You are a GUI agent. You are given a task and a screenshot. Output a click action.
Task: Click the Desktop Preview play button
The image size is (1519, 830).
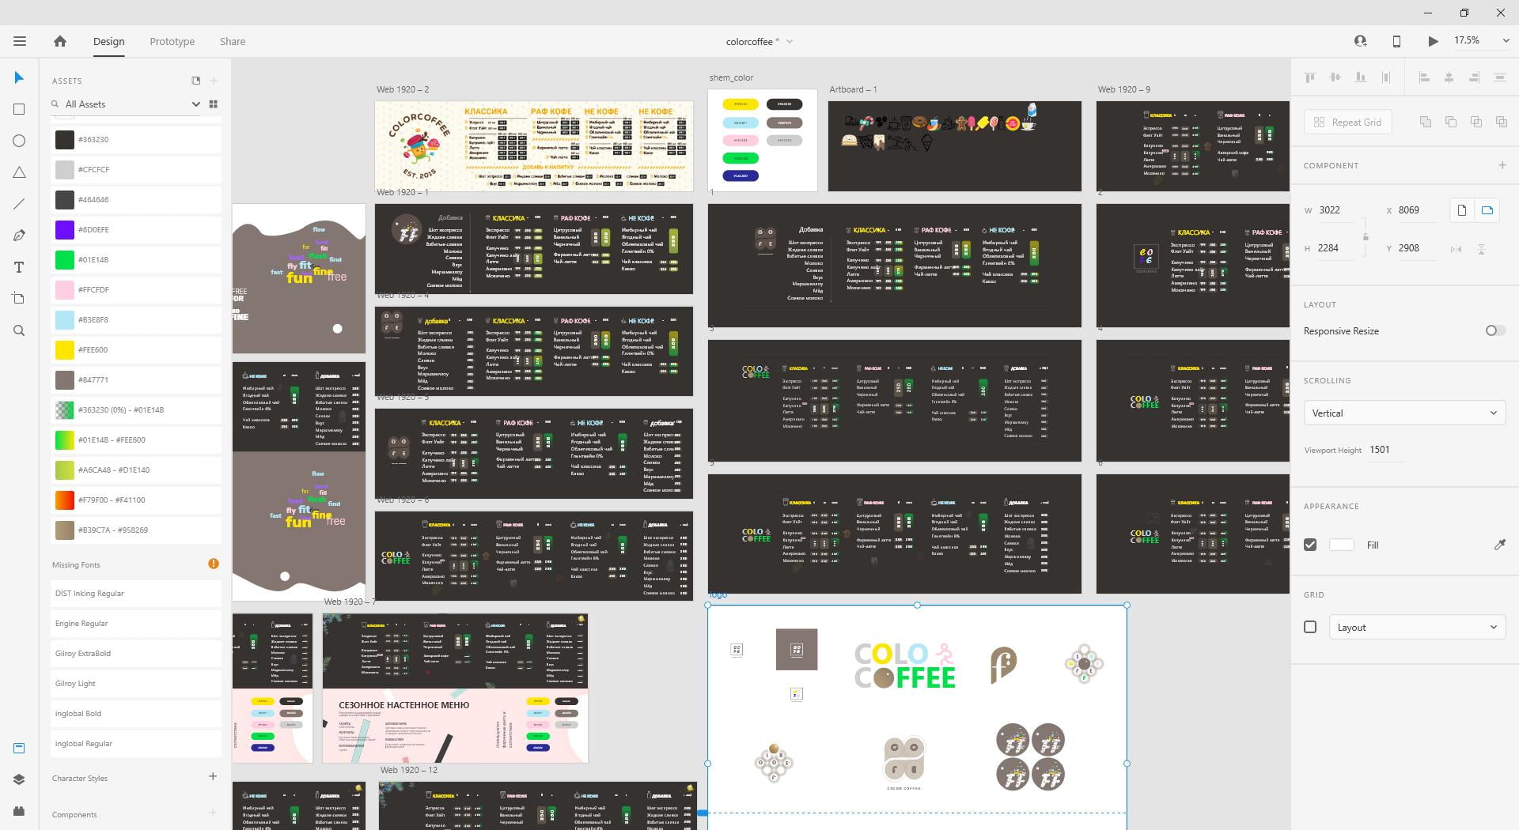1433,41
